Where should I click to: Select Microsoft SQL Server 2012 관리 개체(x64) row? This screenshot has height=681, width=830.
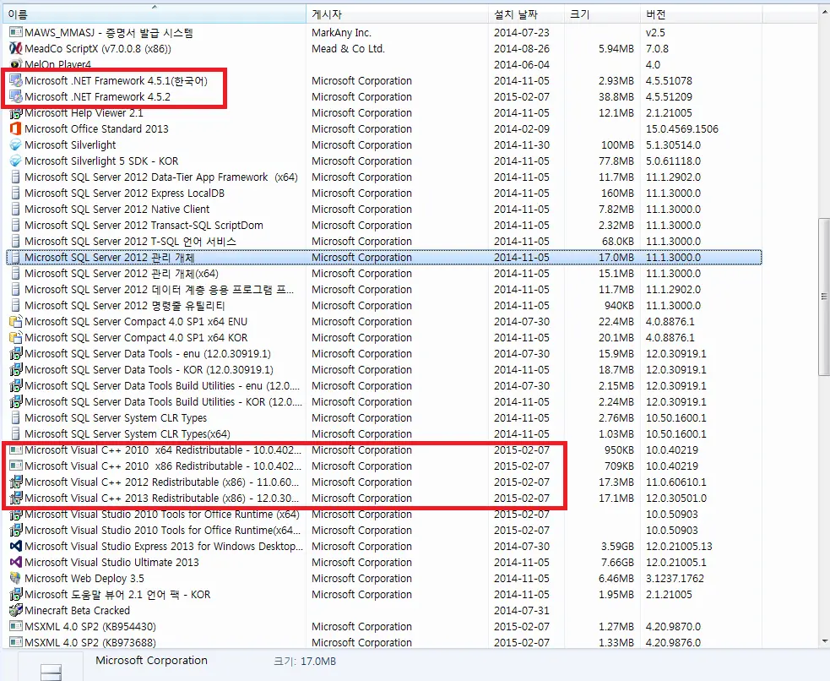(384, 273)
